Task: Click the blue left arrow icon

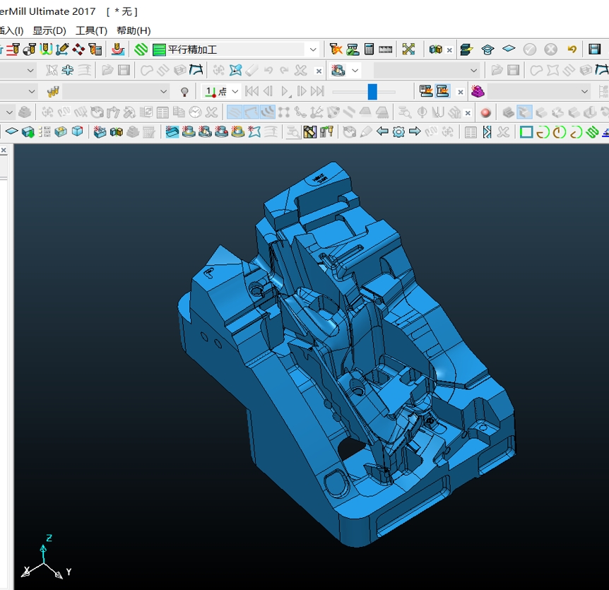Action: pyautogui.click(x=382, y=131)
